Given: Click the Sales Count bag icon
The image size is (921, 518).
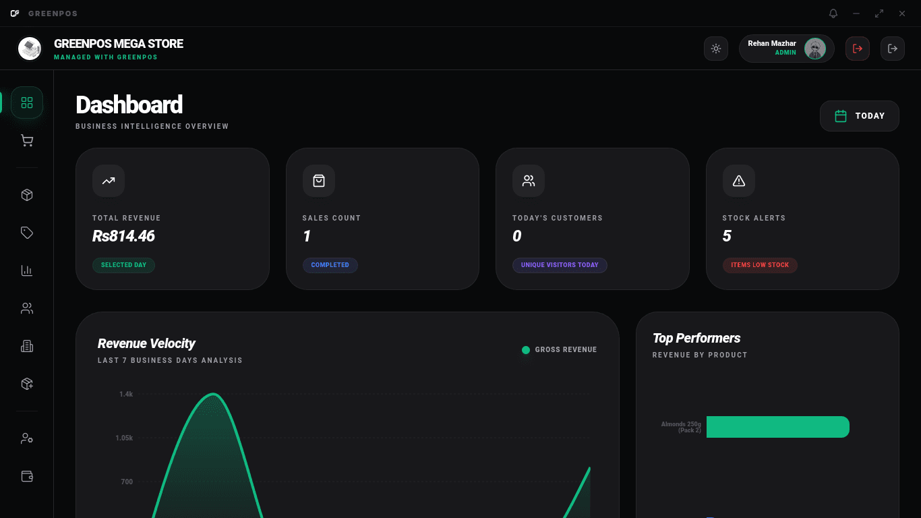Looking at the screenshot, I should click(319, 181).
